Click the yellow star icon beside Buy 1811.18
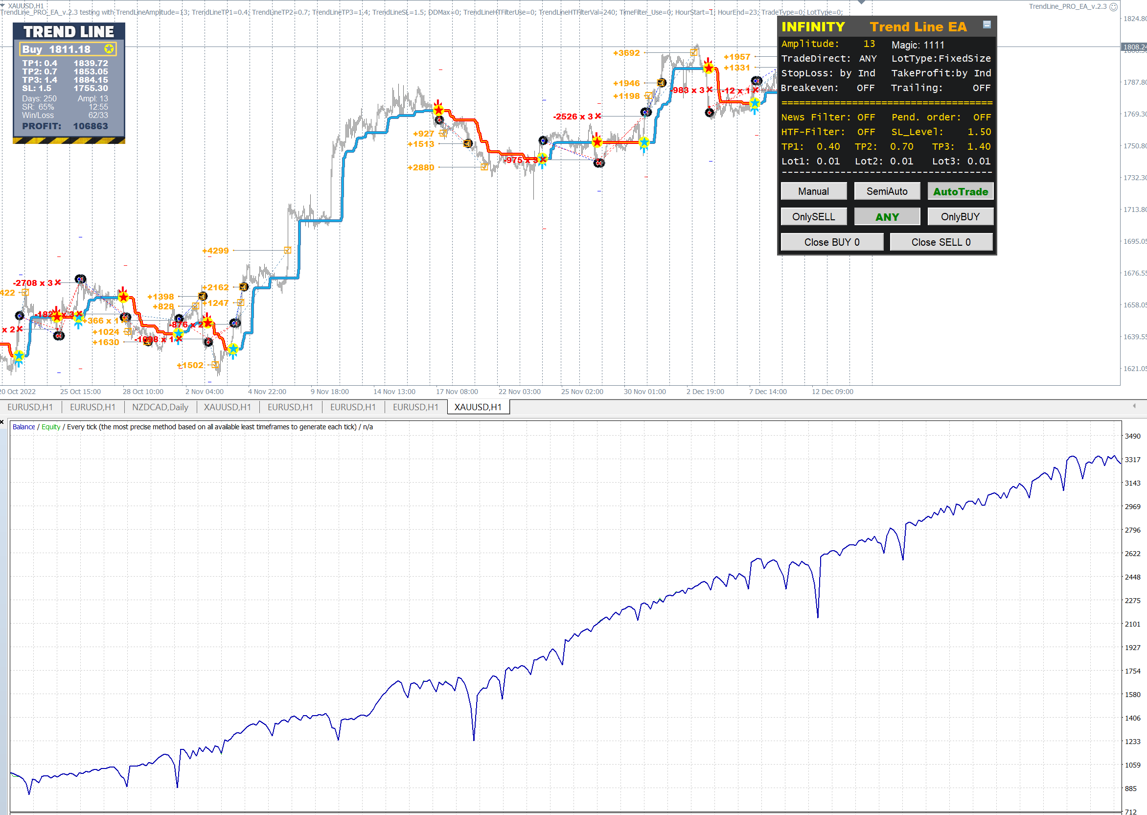The image size is (1147, 815). [x=108, y=48]
